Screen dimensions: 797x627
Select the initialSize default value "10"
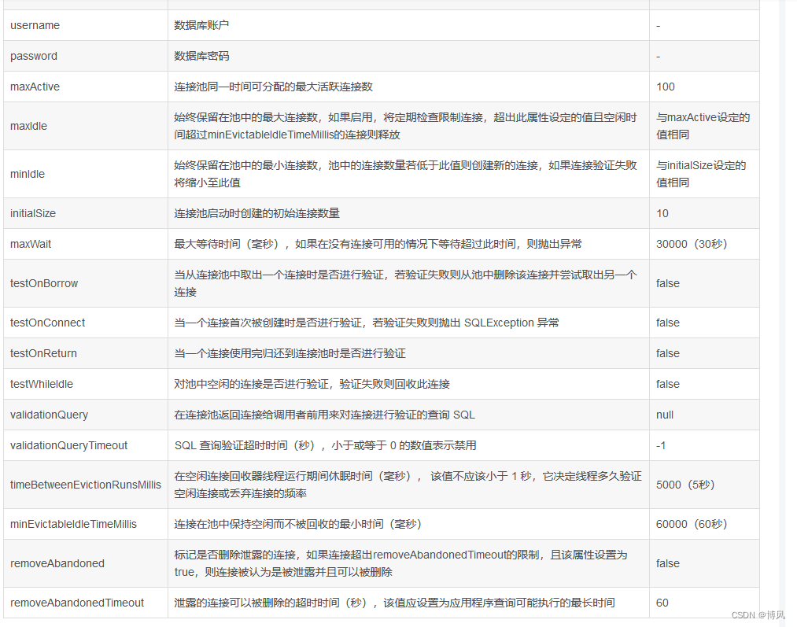point(662,213)
